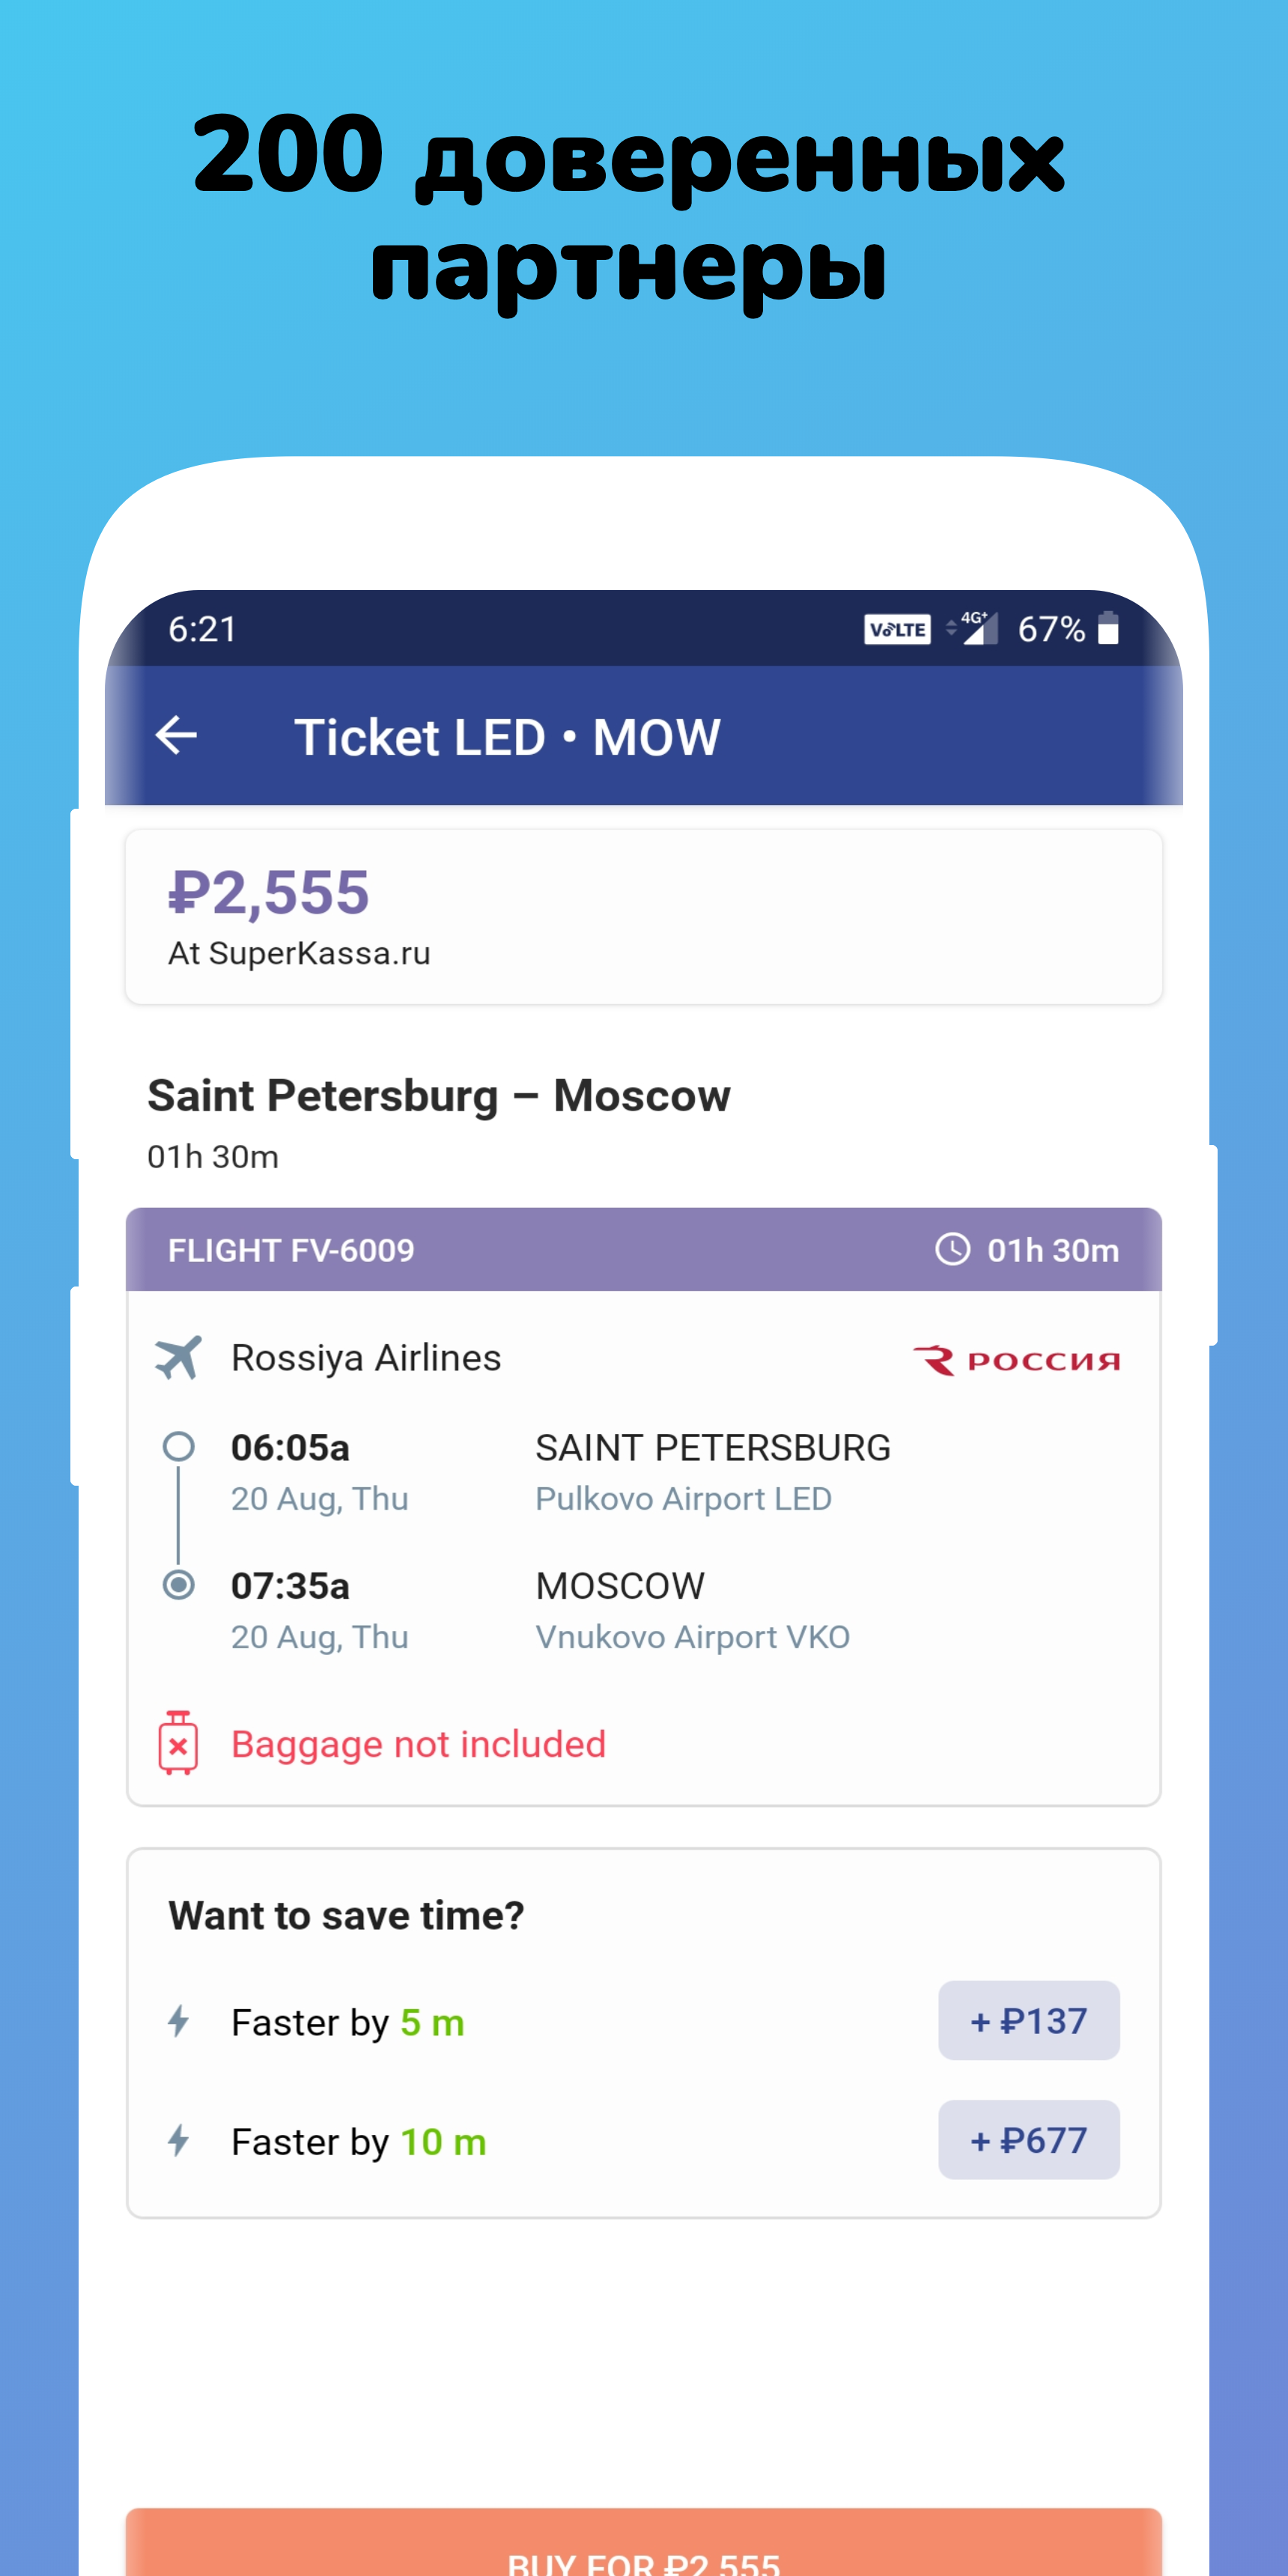Tap the crossed-out baggage suitcase icon

178,1743
